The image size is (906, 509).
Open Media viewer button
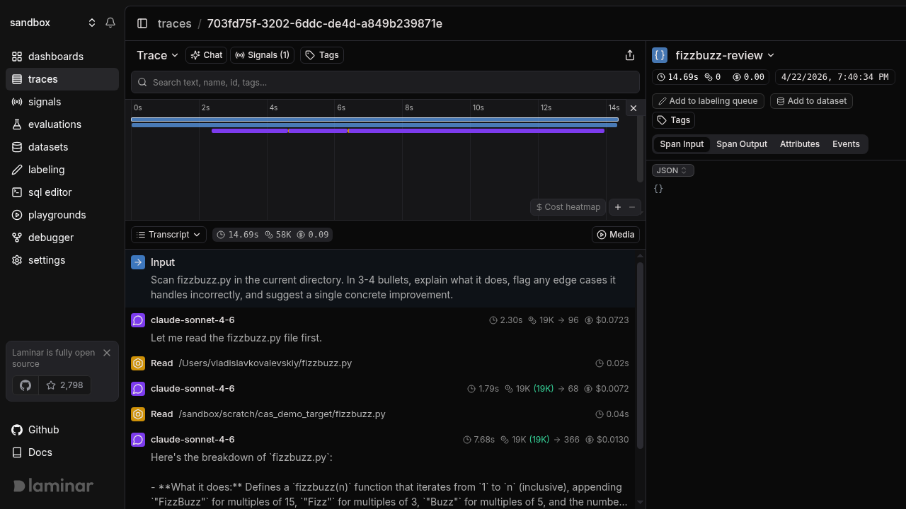point(616,235)
